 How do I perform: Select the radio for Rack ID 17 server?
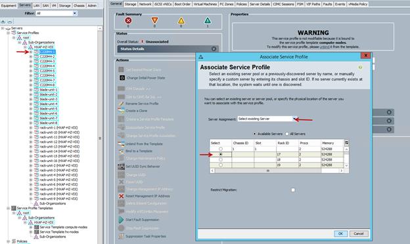pos(221,154)
